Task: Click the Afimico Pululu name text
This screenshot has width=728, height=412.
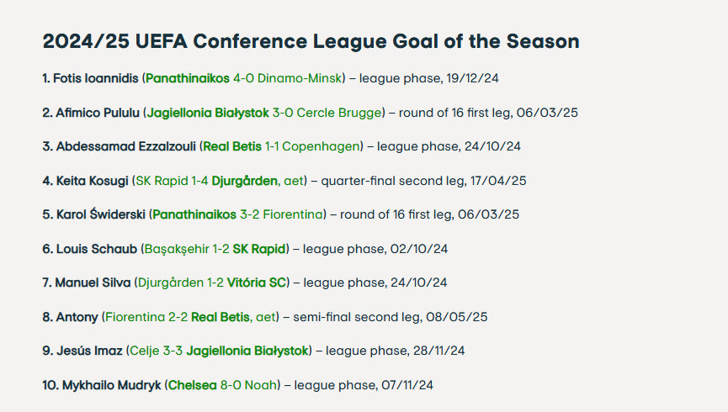Action: (98, 113)
